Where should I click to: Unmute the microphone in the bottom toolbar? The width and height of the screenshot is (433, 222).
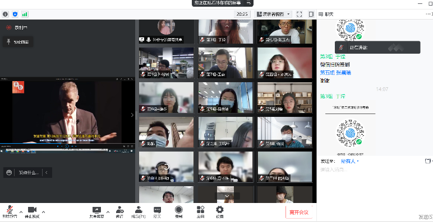click(10, 212)
